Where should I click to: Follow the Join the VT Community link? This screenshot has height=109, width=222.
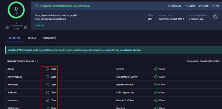click(20, 50)
